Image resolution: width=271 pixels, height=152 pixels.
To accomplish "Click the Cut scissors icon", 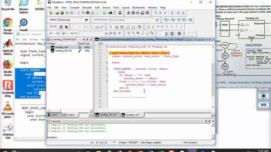I will click(78, 13).
